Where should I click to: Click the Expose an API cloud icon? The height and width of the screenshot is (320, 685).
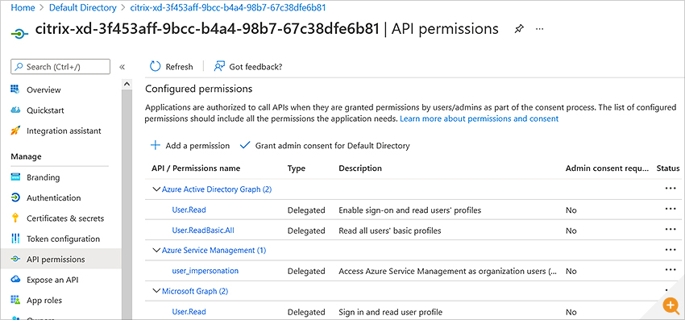pyautogui.click(x=15, y=280)
